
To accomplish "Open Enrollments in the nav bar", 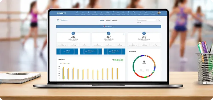I will [108, 13].
